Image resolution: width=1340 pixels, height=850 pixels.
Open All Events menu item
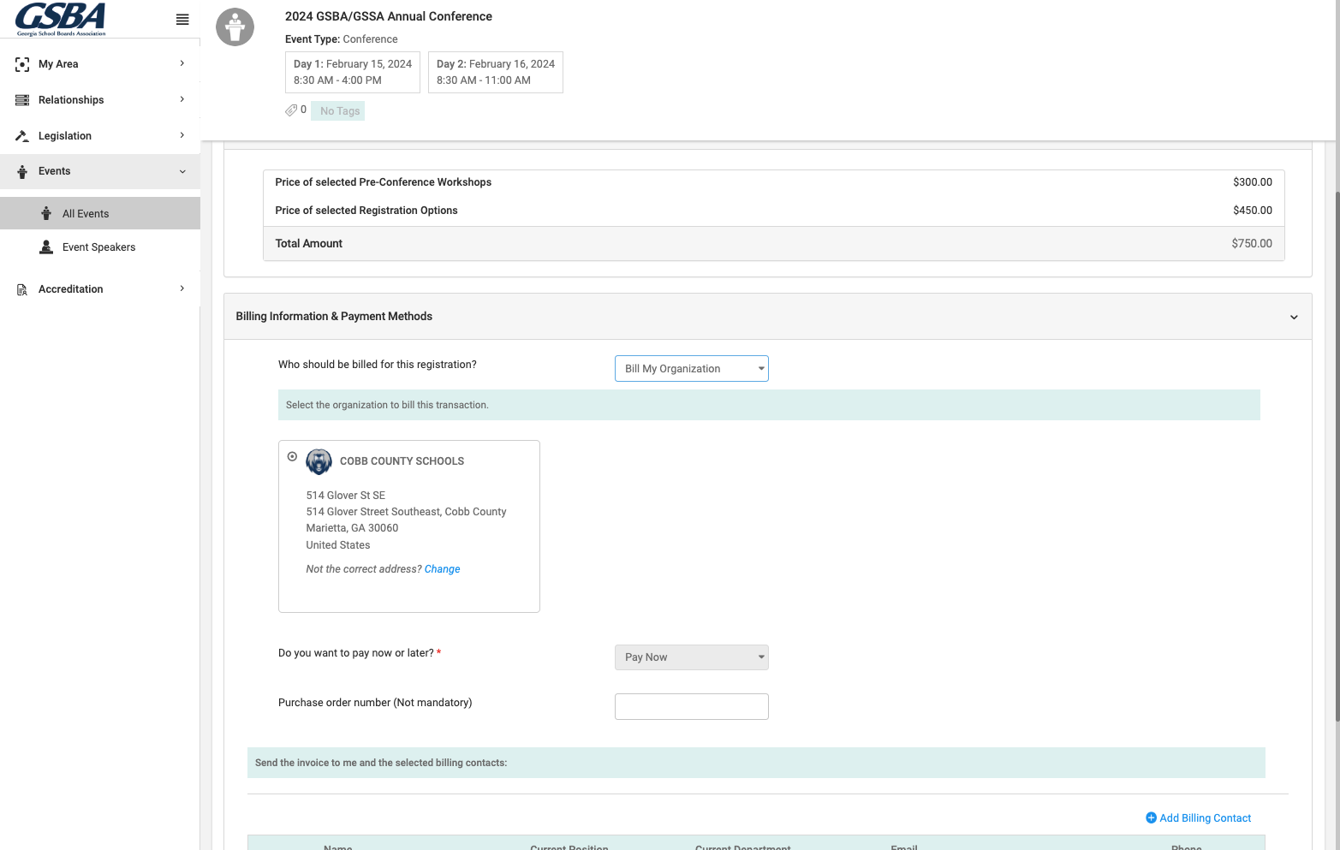click(x=100, y=213)
